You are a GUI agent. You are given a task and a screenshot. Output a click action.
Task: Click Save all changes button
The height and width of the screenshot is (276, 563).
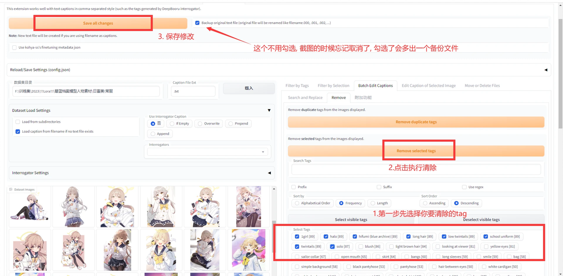point(98,23)
